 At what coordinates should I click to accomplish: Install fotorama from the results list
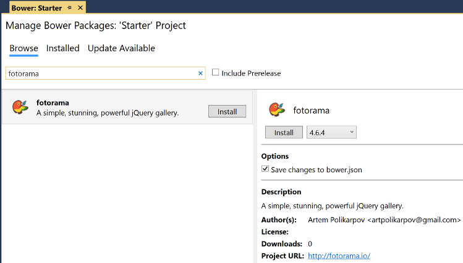(x=227, y=111)
